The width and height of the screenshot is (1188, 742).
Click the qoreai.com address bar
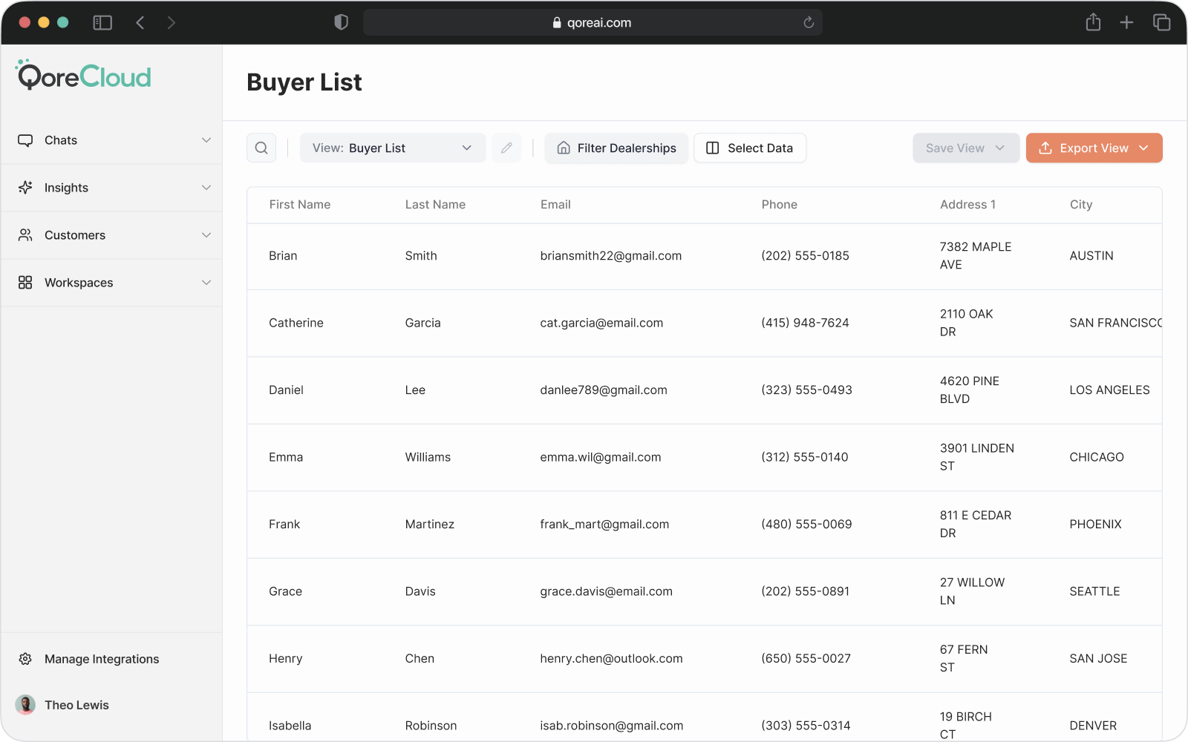pyautogui.click(x=592, y=23)
